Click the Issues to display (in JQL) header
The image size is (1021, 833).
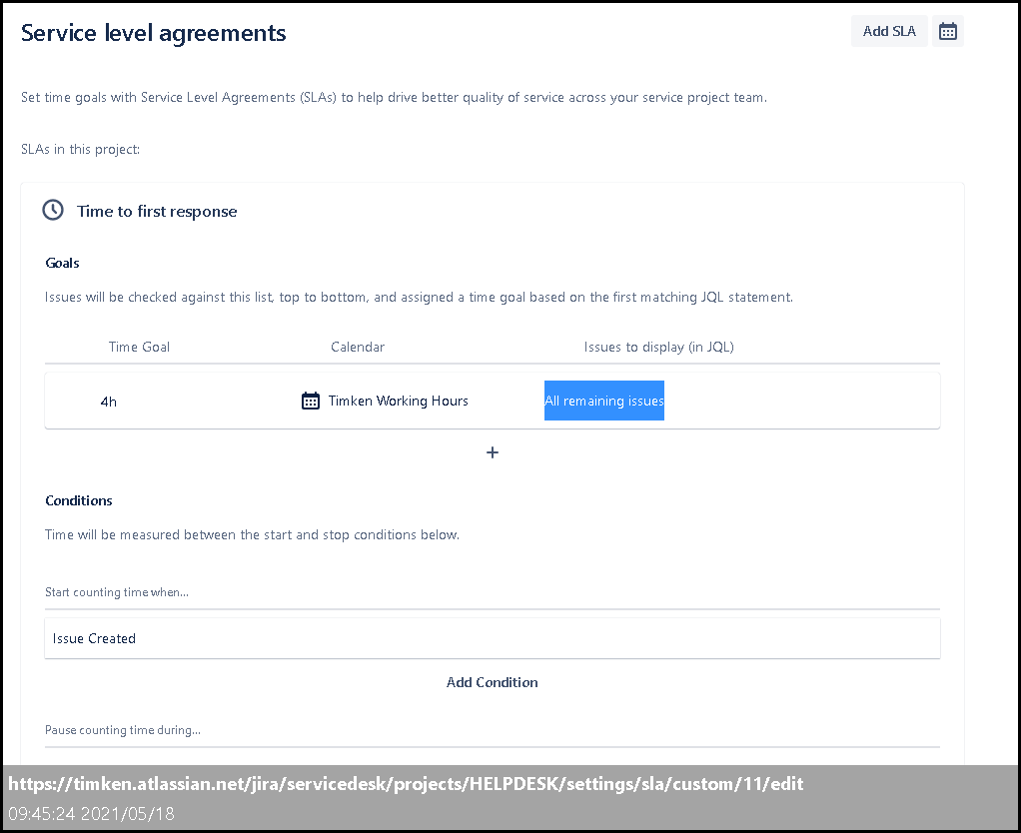coord(659,347)
